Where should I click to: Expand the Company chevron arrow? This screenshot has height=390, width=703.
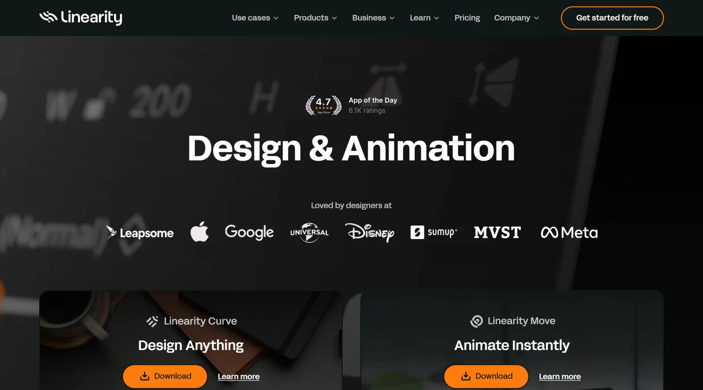point(536,18)
